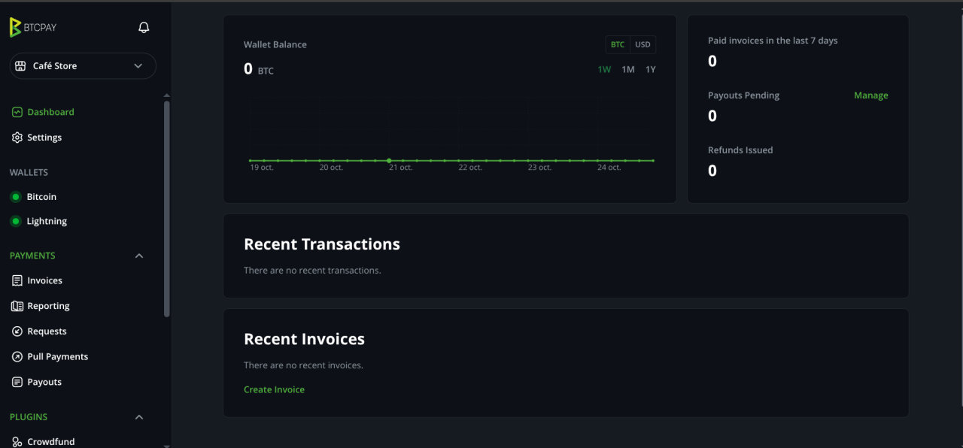Viewport: 963px width, 448px height.
Task: Set chart range to 1M
Action: pyautogui.click(x=628, y=69)
